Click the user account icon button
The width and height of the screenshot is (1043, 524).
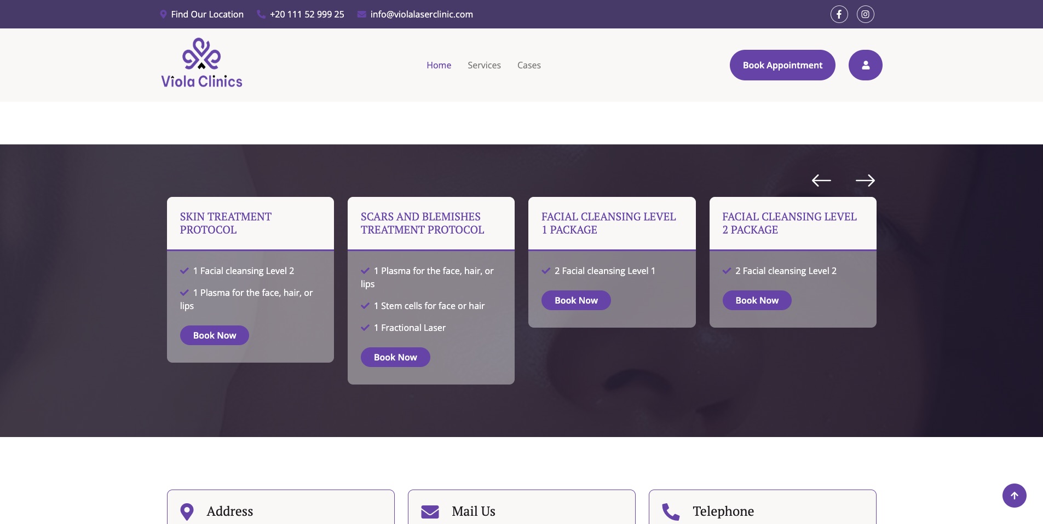[x=865, y=65]
